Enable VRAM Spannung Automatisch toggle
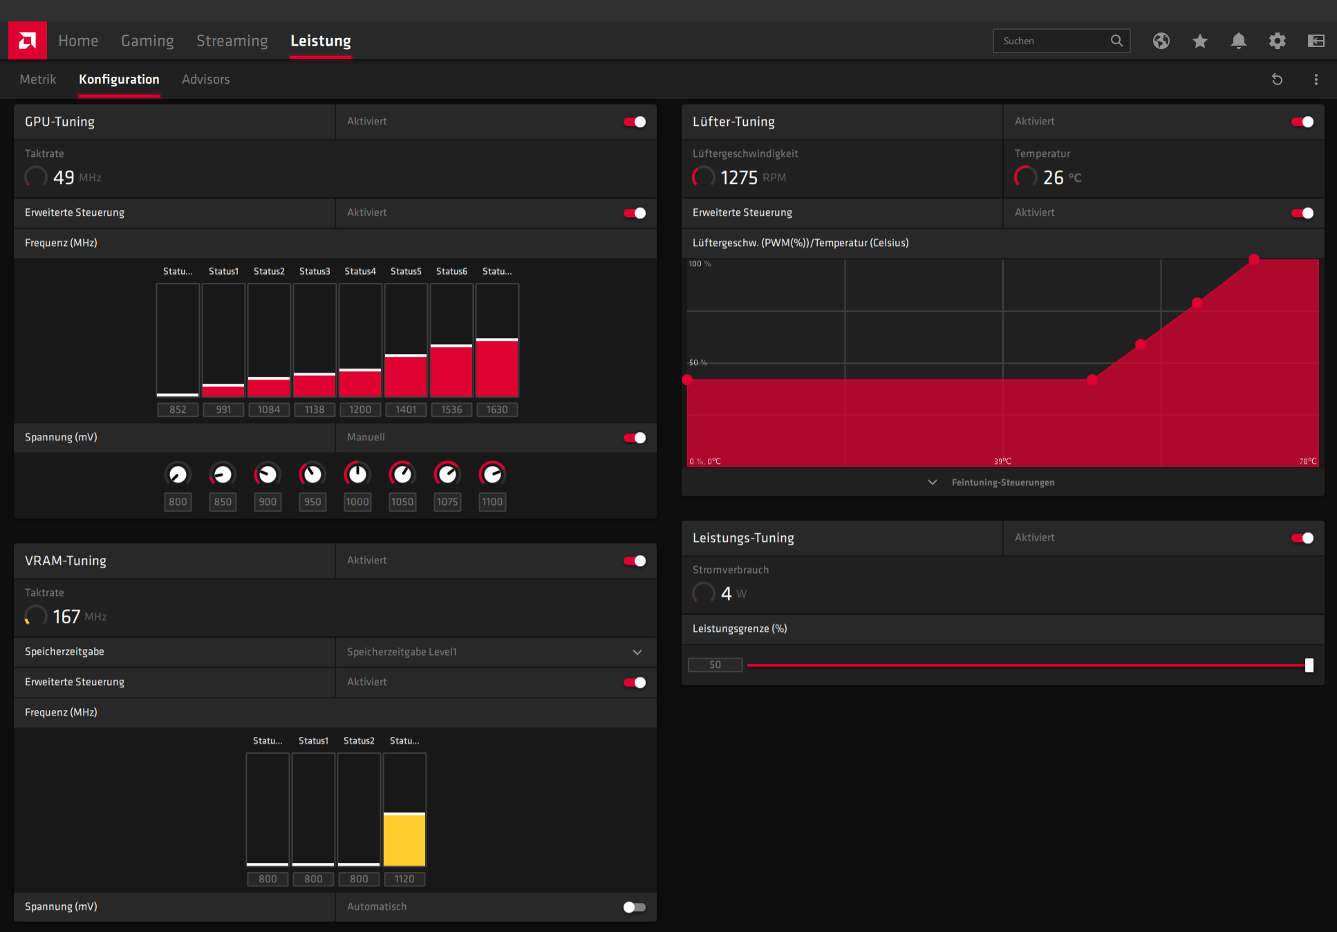 635,907
